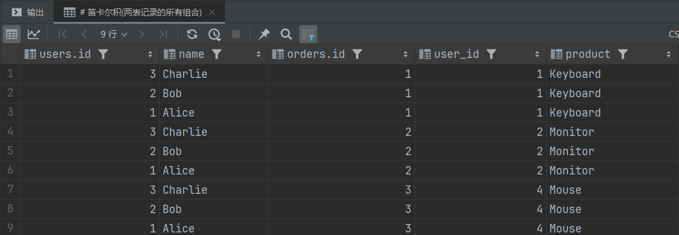The image size is (679, 235).
Task: Click Monitor in row 6
Action: 571,171
